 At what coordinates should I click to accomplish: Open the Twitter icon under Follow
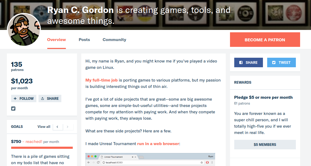click(x=13, y=109)
